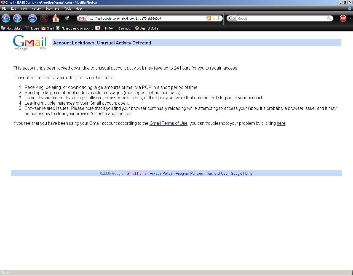Click the Account Lockdown heading text
Screen dimensions: 353x276
102,43
